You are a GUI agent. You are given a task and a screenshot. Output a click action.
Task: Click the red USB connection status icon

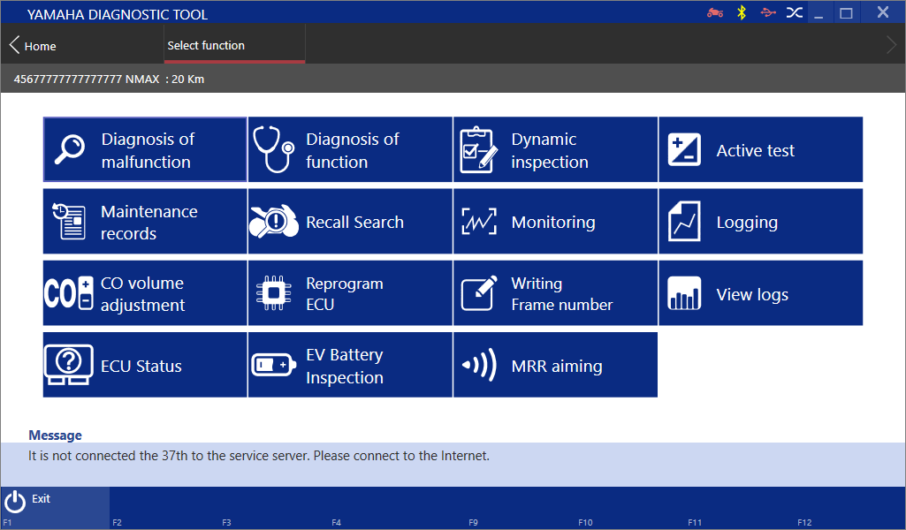click(x=768, y=12)
